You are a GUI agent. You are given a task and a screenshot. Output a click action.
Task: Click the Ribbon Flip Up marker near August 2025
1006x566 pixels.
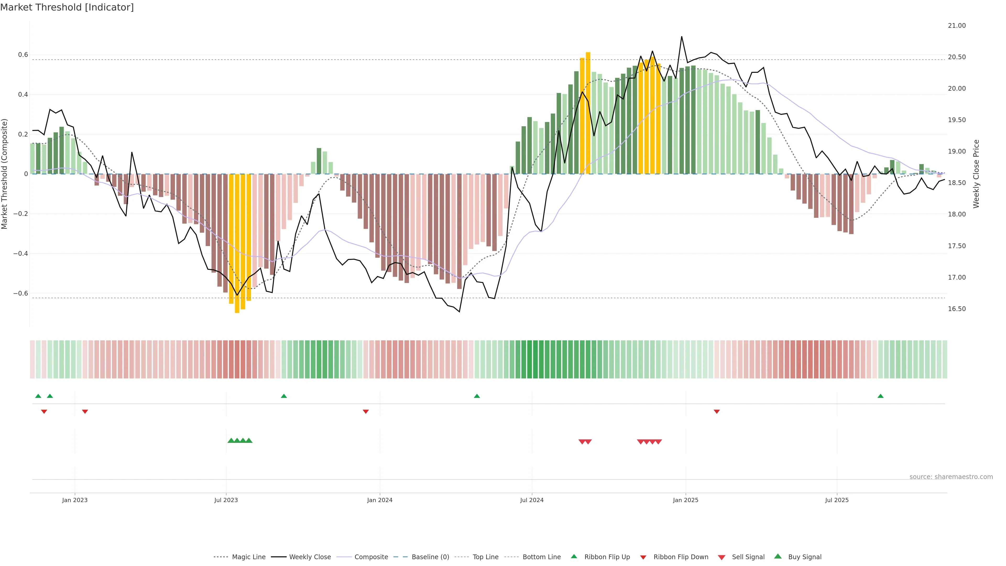(x=880, y=396)
